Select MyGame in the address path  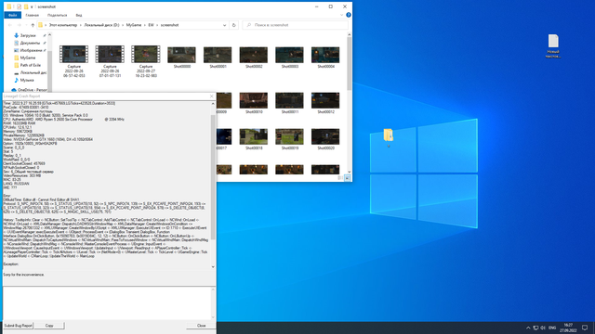[x=134, y=25]
